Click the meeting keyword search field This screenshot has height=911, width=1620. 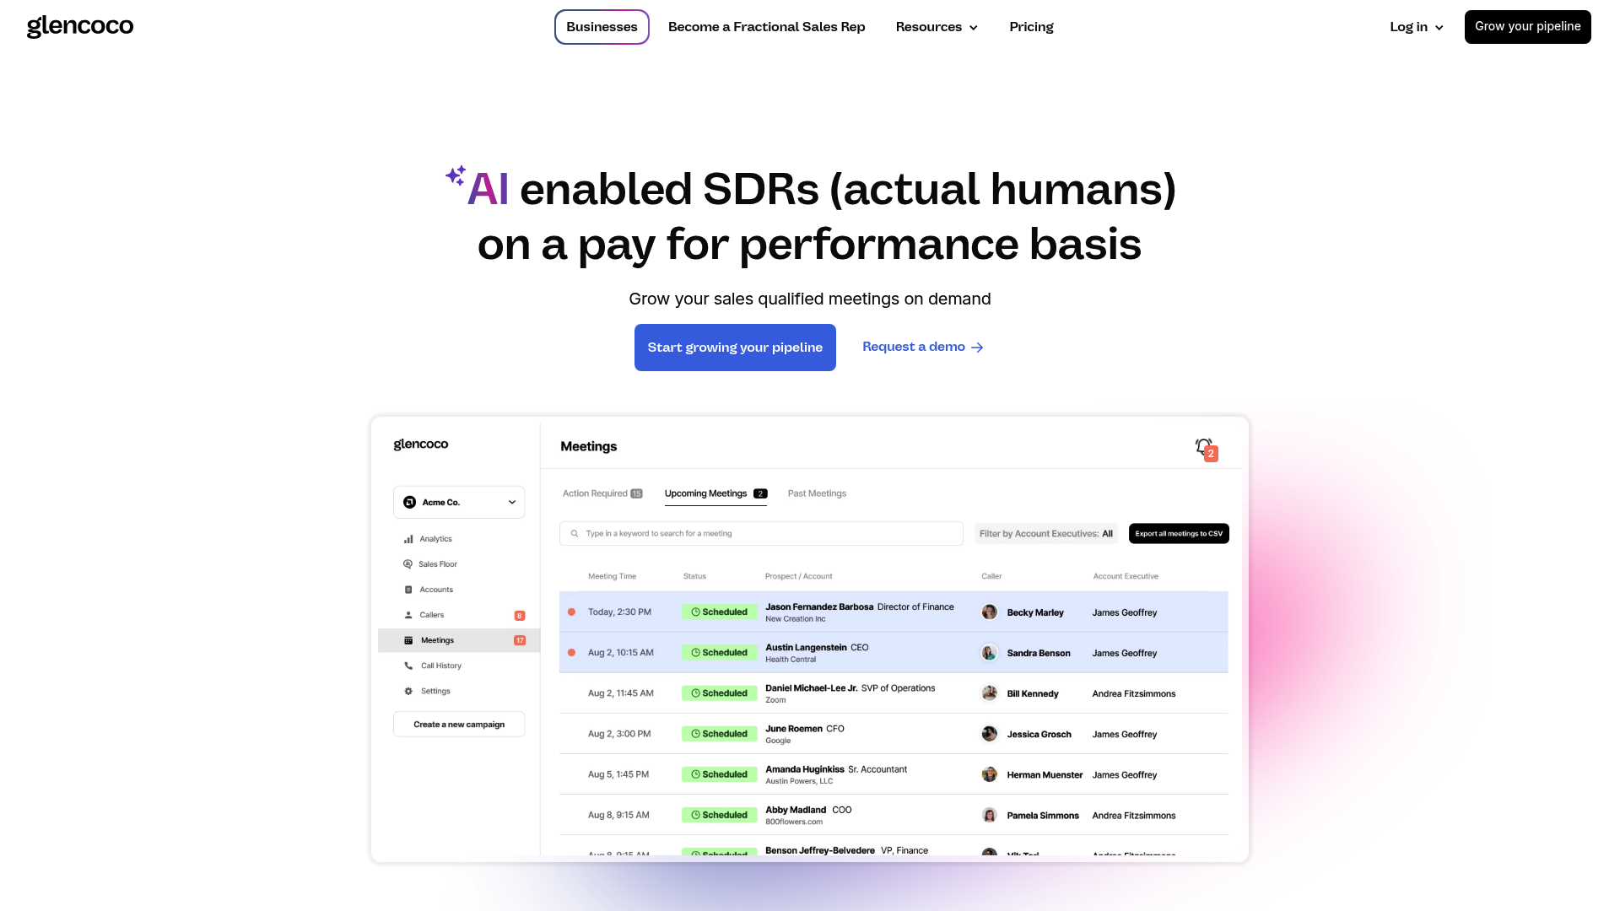click(761, 533)
